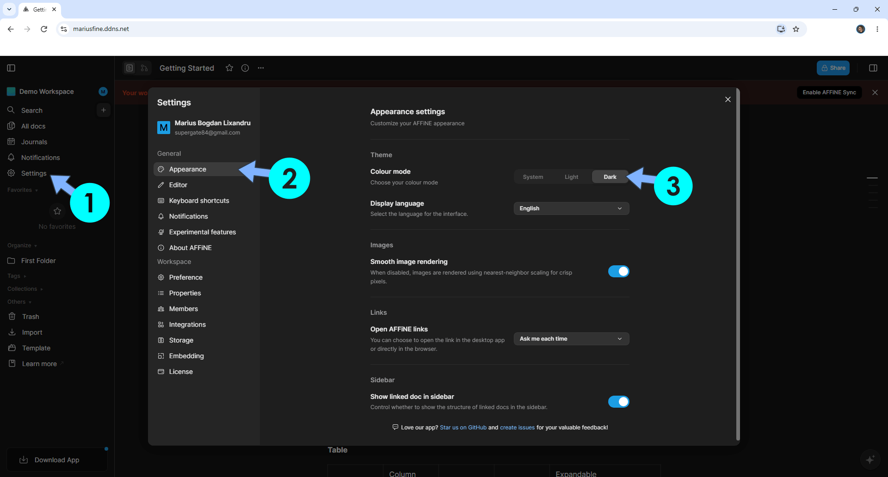Viewport: 888px width, 477px height.
Task: Follow the create issues link
Action: [x=517, y=428]
